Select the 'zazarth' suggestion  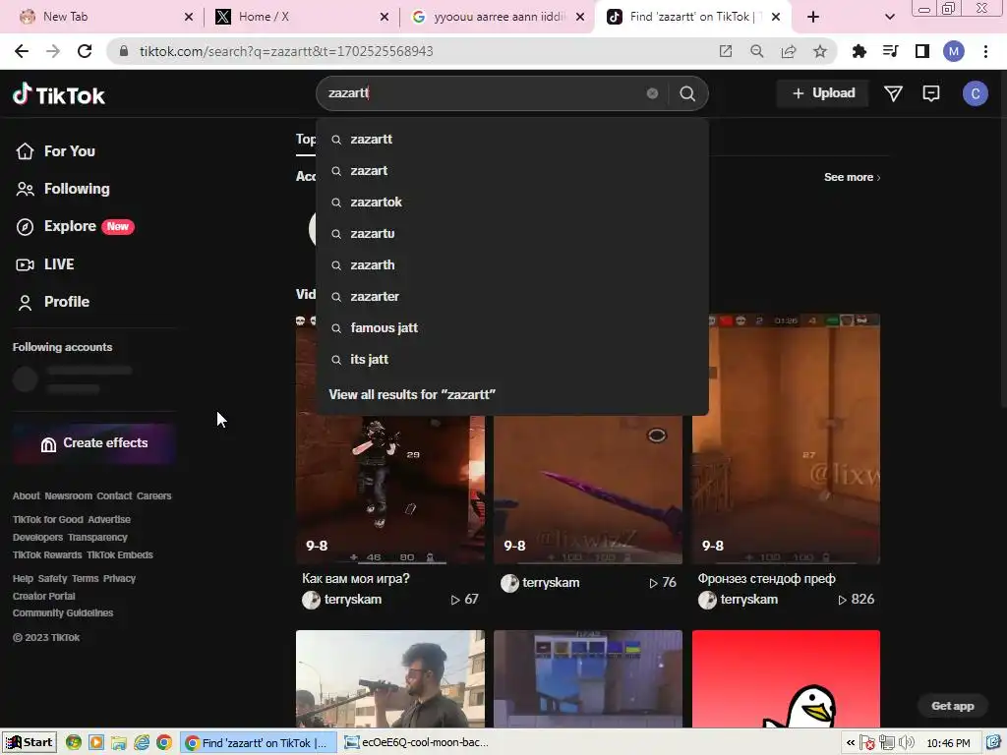click(x=511, y=265)
